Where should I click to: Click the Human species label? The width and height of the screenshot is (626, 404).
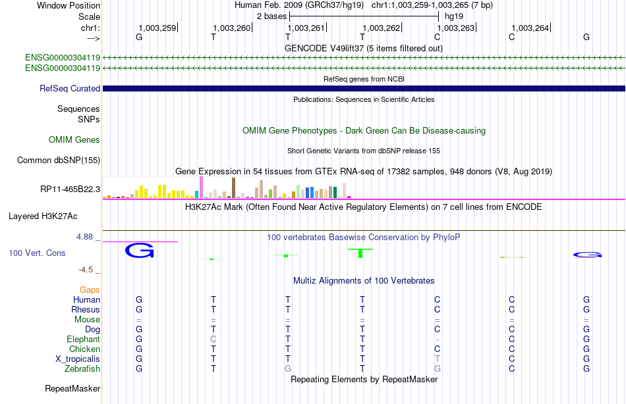tap(86, 299)
